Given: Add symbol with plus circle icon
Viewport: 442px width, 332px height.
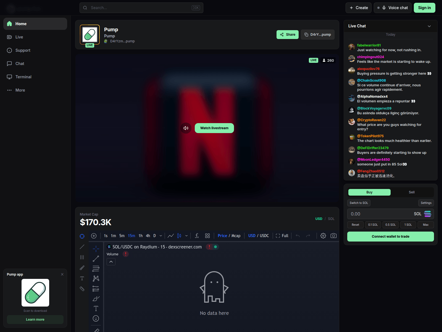Looking at the screenshot, I should tap(94, 236).
